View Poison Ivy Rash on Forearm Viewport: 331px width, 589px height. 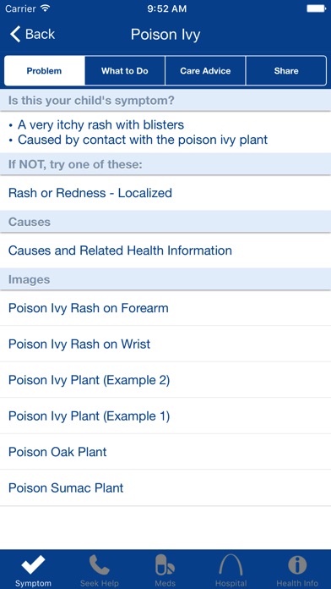(165, 308)
